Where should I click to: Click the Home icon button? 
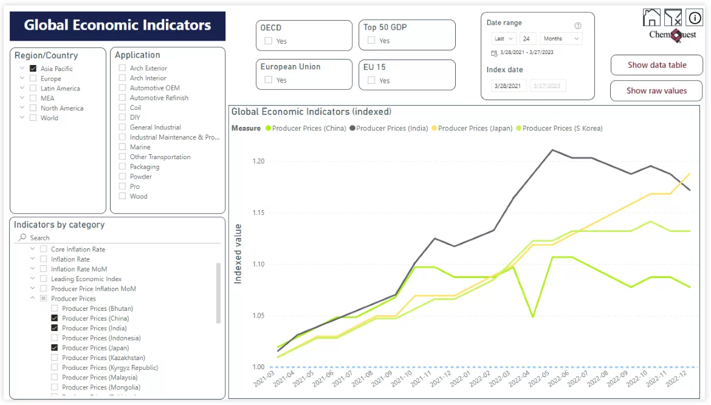pyautogui.click(x=651, y=18)
